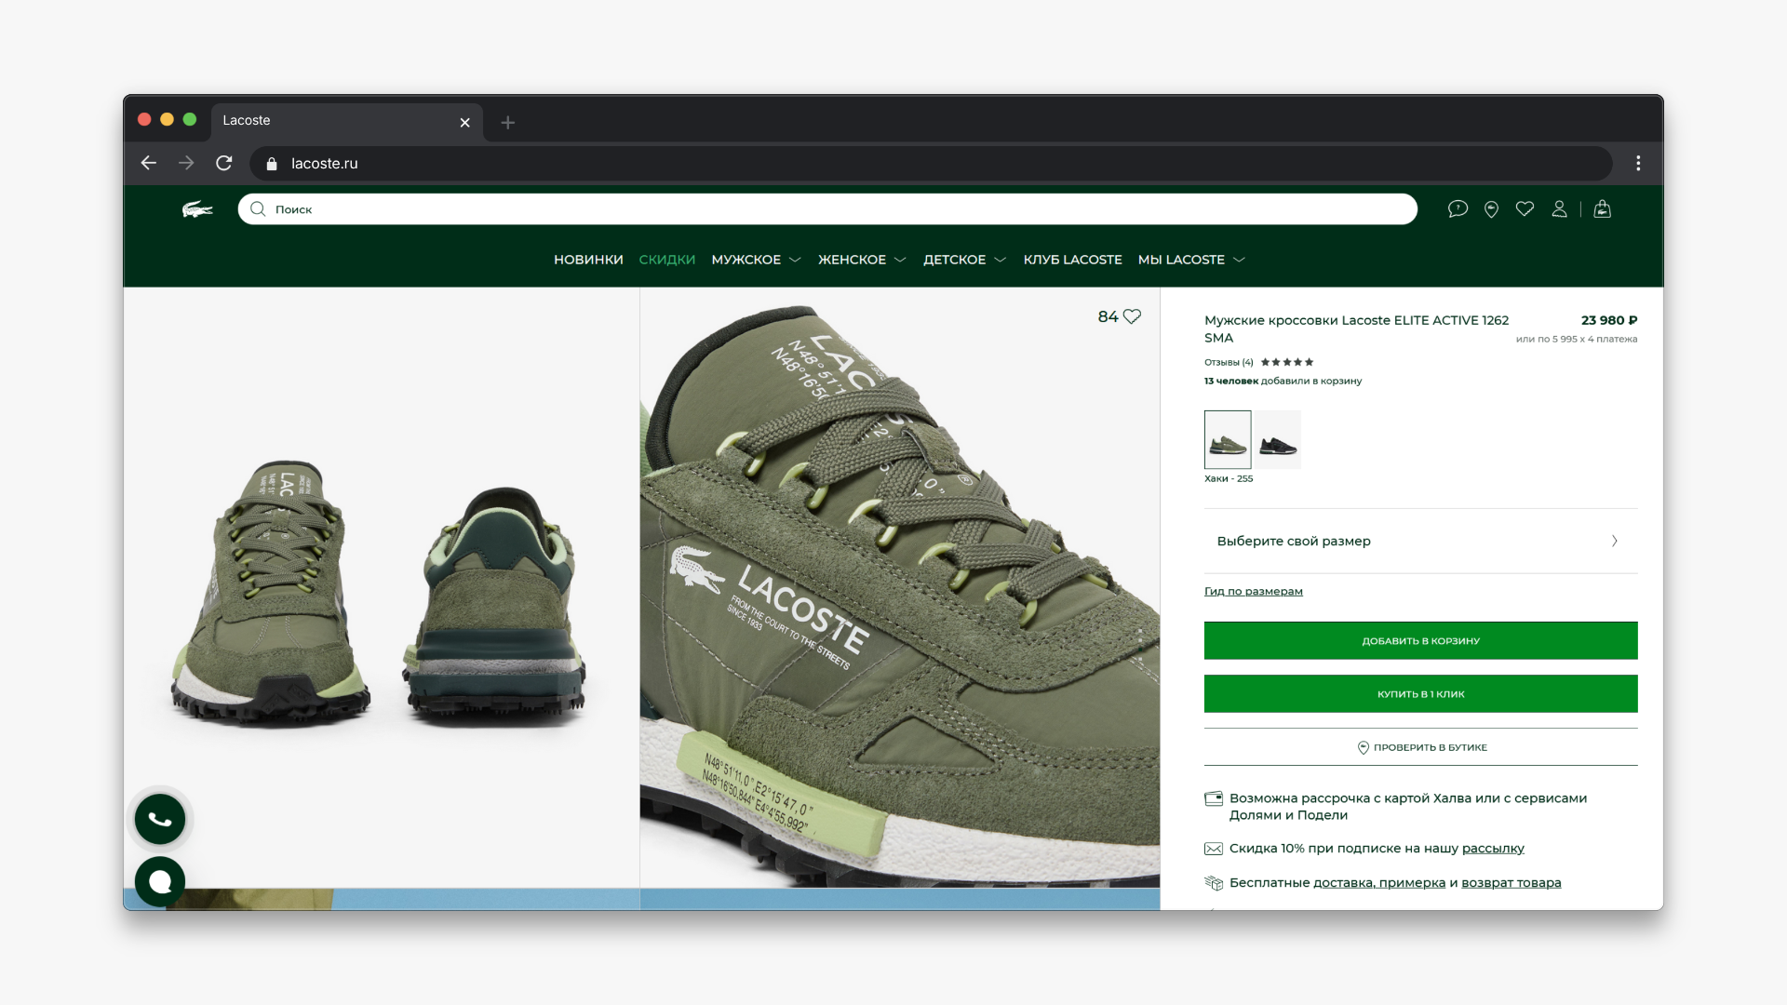The height and width of the screenshot is (1005, 1787).
Task: Open the 'Гид по размерам' link
Action: [x=1253, y=591]
